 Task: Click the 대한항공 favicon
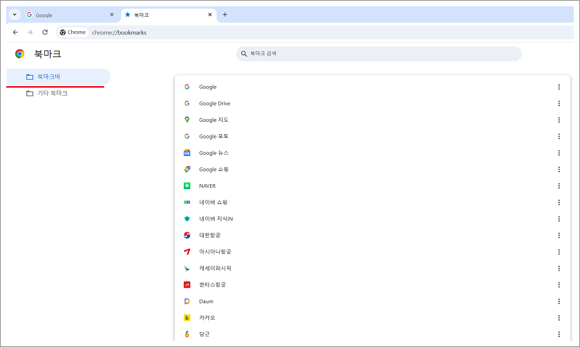point(187,235)
